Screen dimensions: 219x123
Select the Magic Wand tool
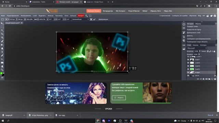2,30
